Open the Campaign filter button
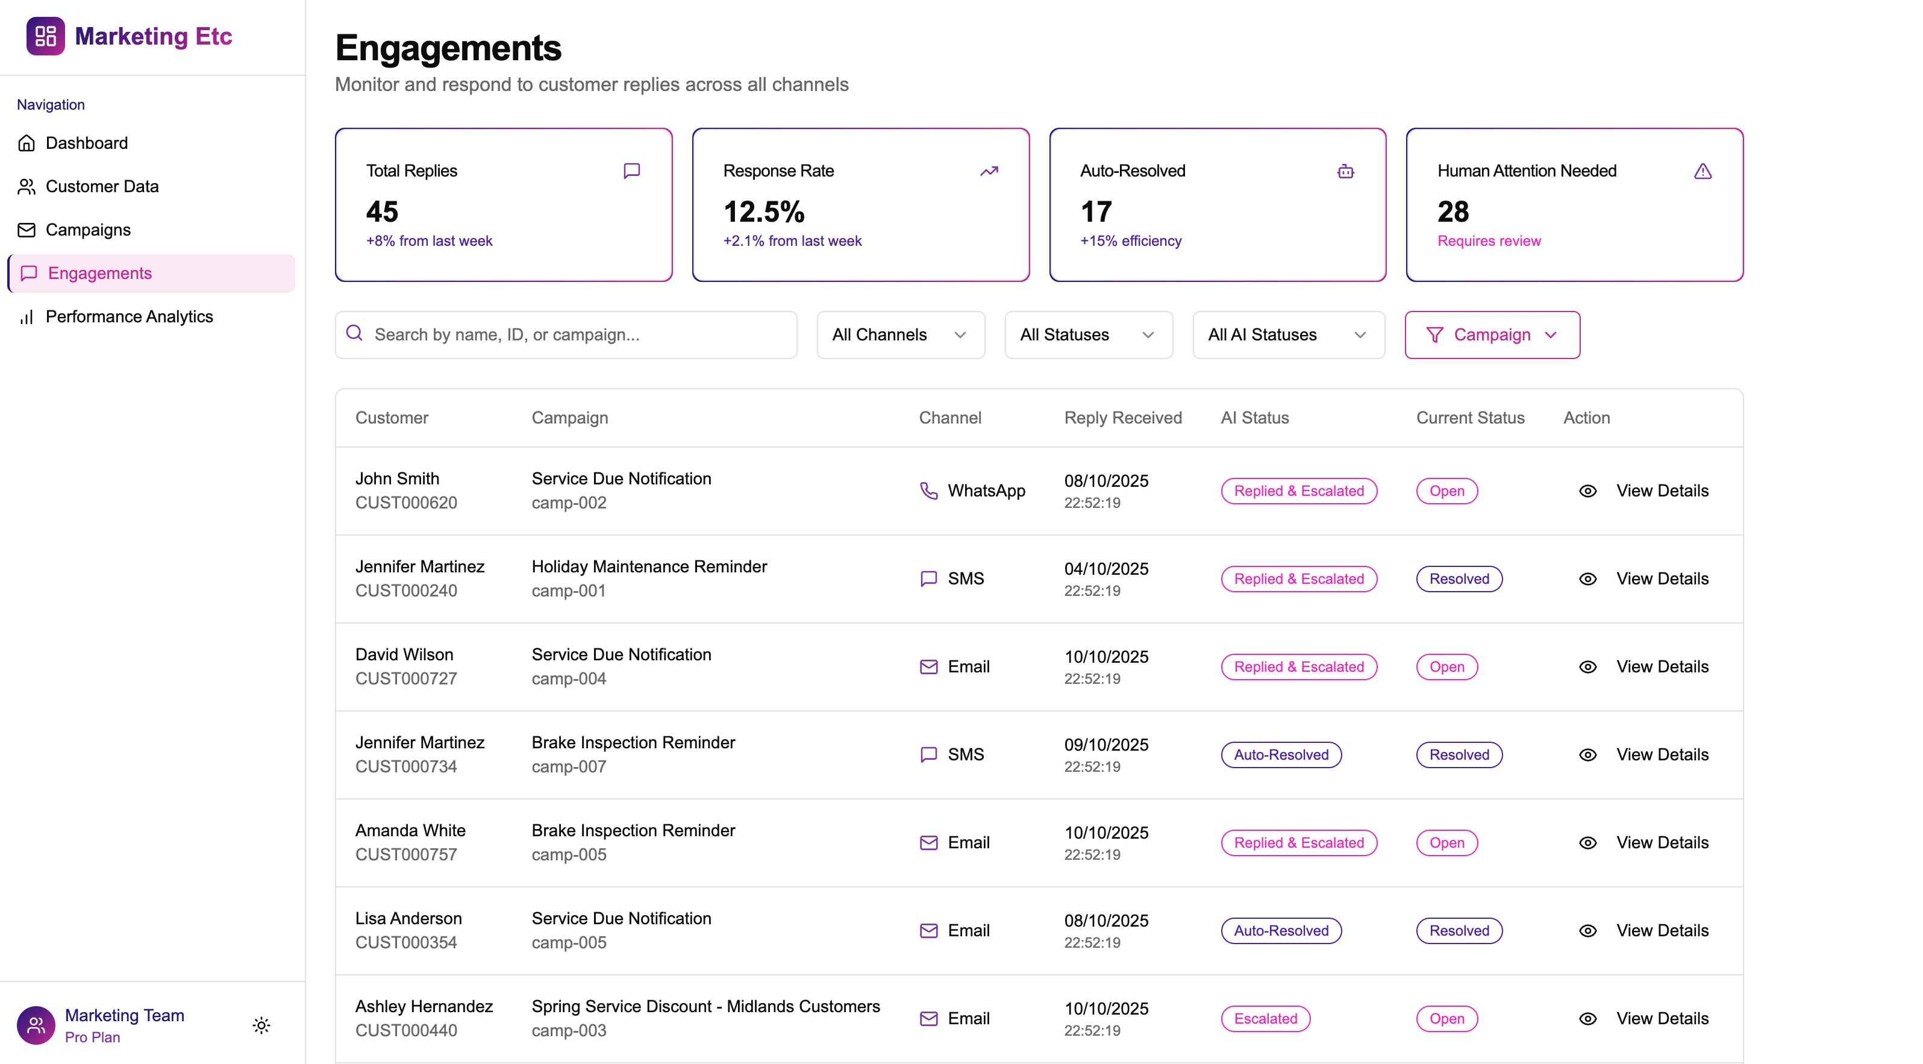The width and height of the screenshot is (1923, 1064). [x=1491, y=334]
